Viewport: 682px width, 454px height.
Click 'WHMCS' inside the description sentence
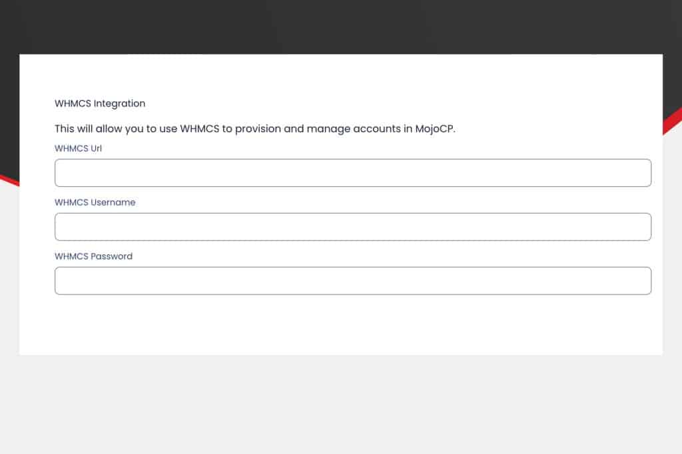pos(200,129)
